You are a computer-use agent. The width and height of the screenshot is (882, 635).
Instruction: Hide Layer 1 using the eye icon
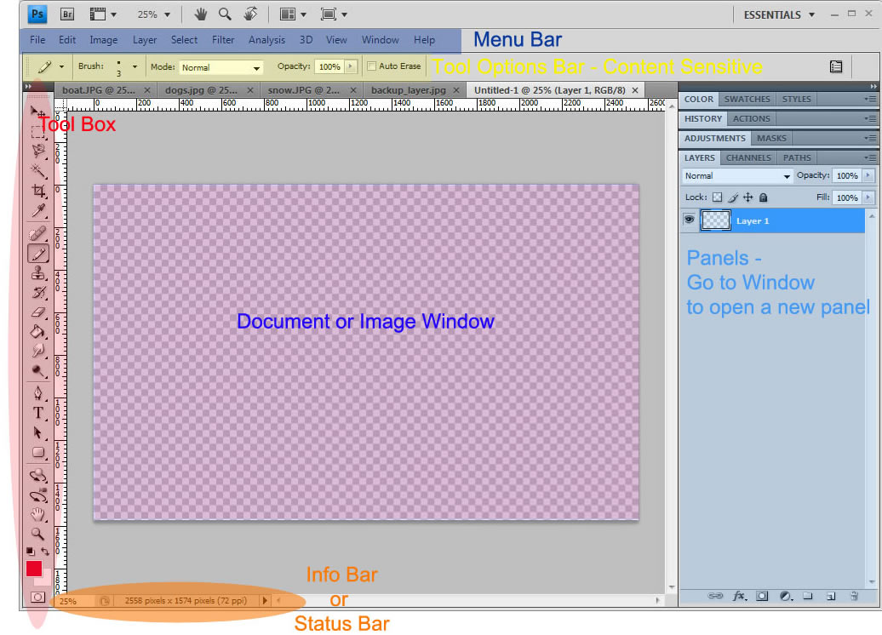(689, 220)
